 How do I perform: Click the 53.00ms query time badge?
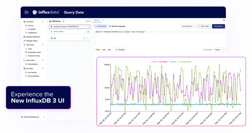pos(120,50)
